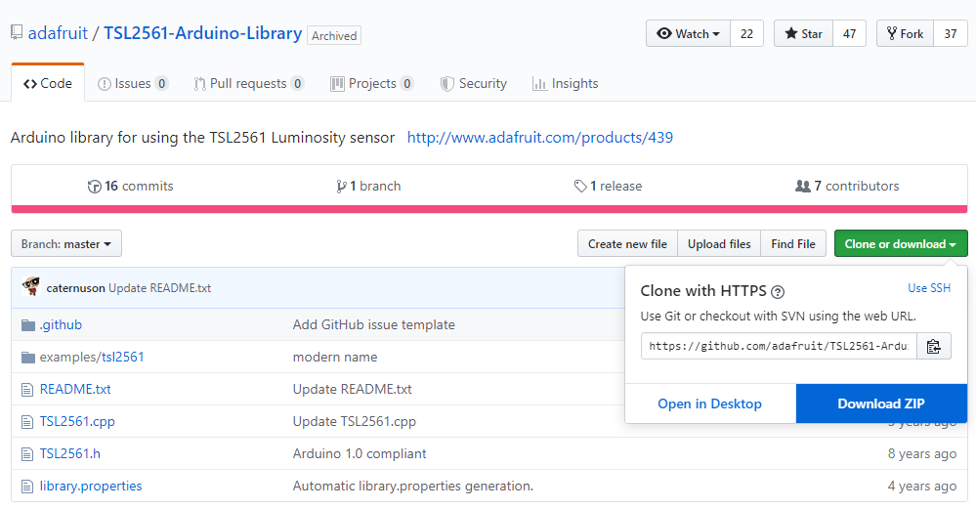Viewport: 976px width, 509px height.
Task: Expand the Branch: master selector
Action: (x=66, y=244)
